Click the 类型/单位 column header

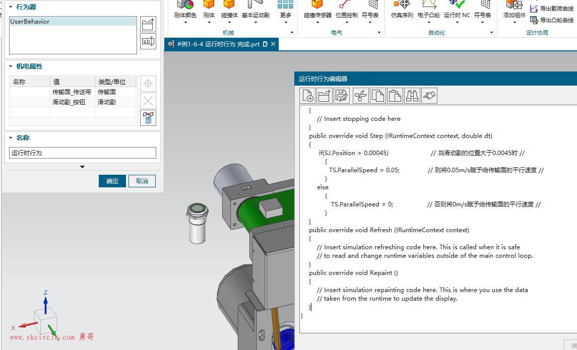click(x=116, y=82)
